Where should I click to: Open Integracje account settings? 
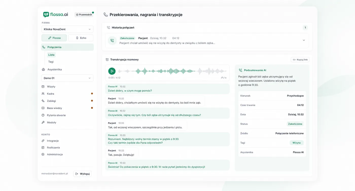pos(53,141)
